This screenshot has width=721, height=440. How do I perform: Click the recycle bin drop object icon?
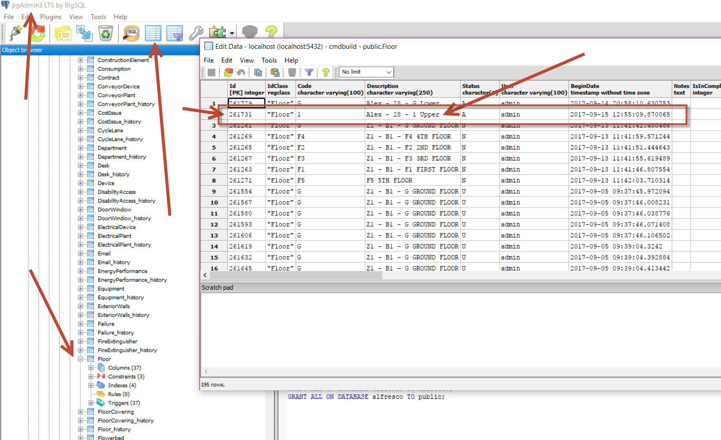pyautogui.click(x=105, y=33)
